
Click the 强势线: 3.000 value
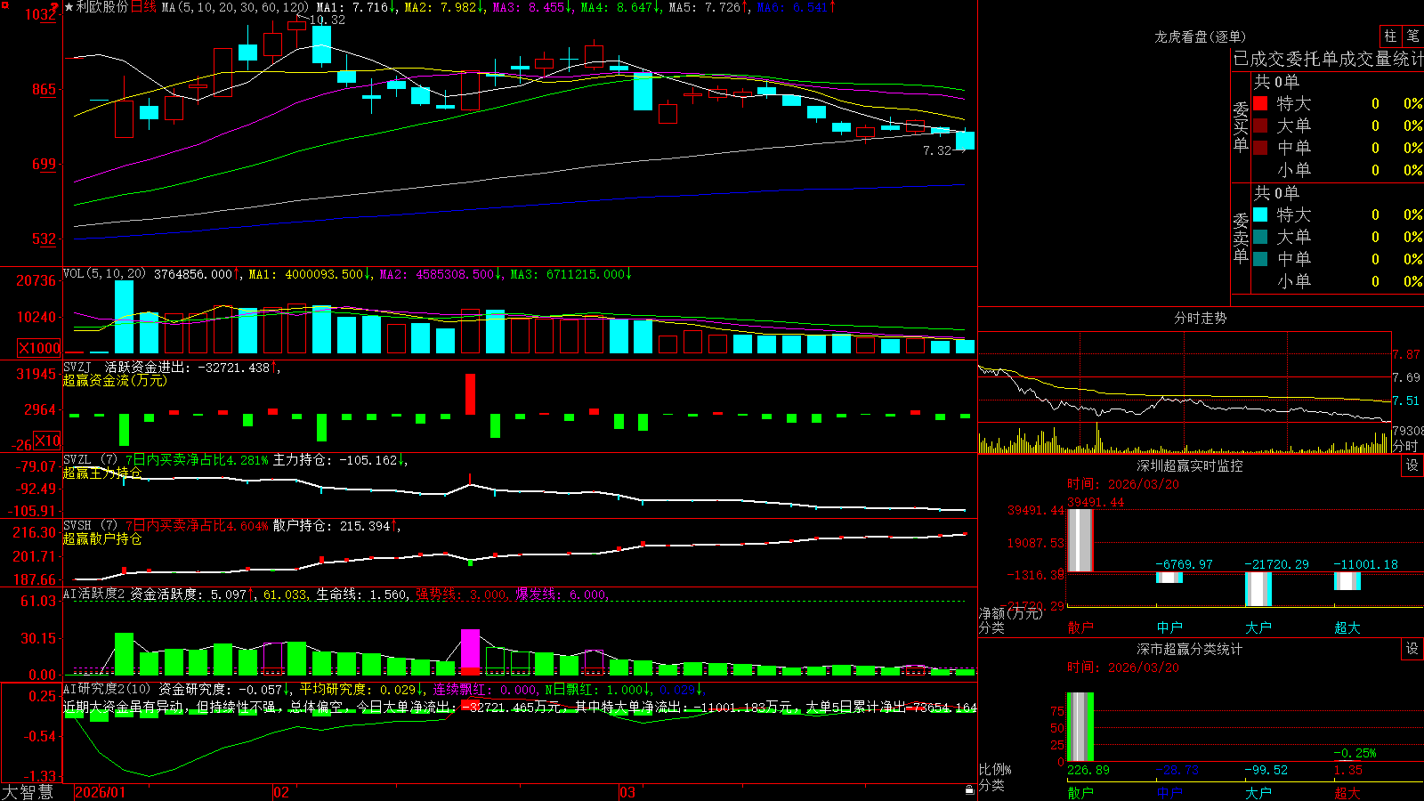click(462, 594)
